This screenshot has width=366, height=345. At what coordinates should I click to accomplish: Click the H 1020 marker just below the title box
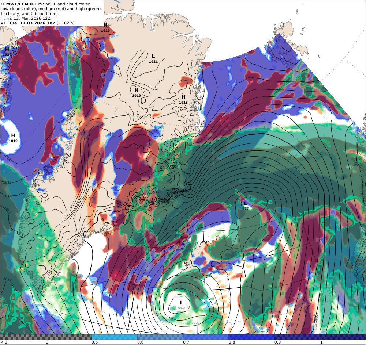coord(105,27)
